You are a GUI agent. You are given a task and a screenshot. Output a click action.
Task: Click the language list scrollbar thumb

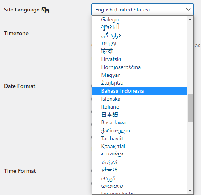click(190, 108)
